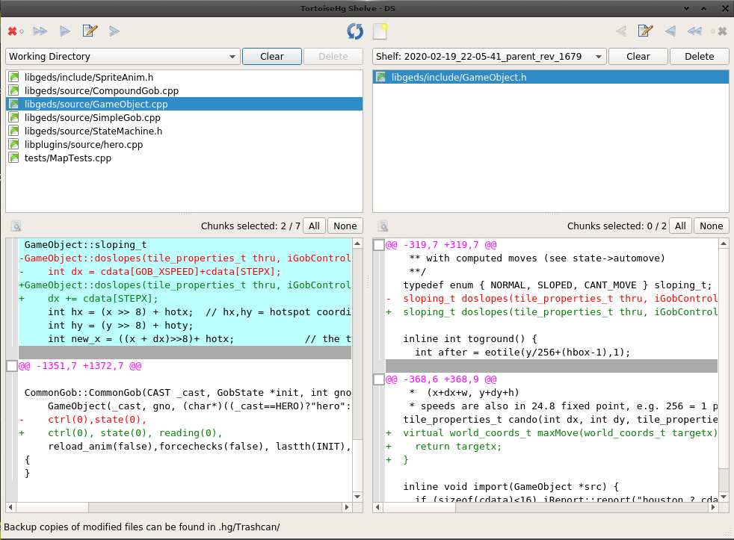Screen dimensions: 734x540
Task: Click All button for shelf chunks
Action: 680,226
